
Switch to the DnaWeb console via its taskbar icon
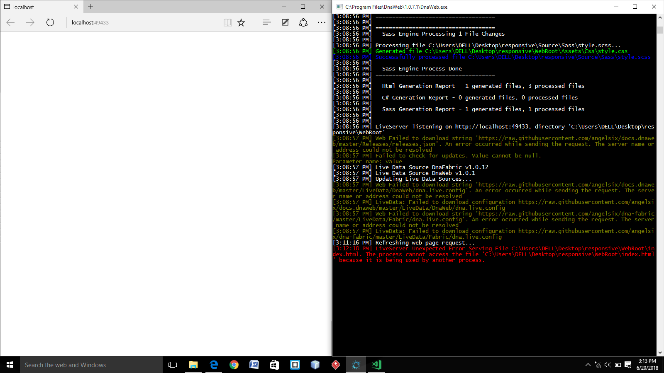(x=356, y=365)
